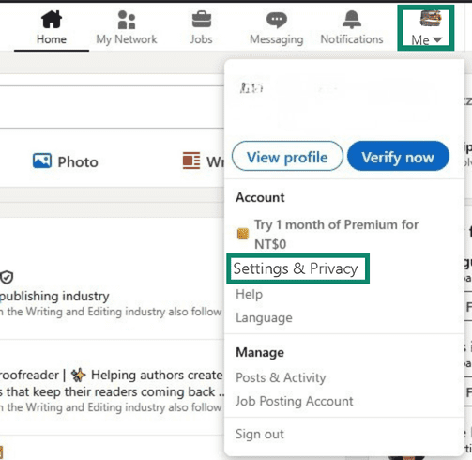Open the Help menu entry
This screenshot has height=460, width=472.
click(x=249, y=294)
